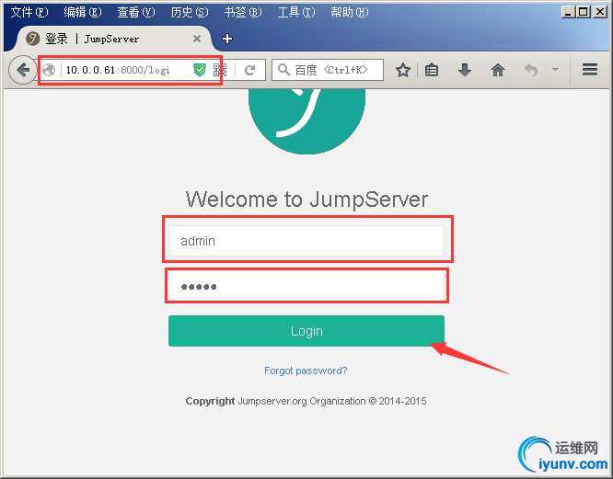Viewport: 613px width, 479px height.
Task: Open the 文件(F) menu
Action: click(x=29, y=13)
